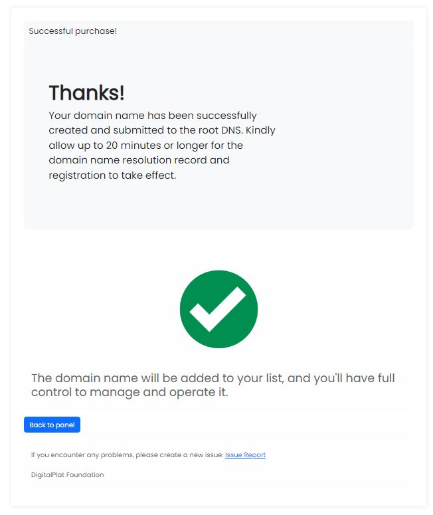Open the Issue Report link

coord(245,455)
